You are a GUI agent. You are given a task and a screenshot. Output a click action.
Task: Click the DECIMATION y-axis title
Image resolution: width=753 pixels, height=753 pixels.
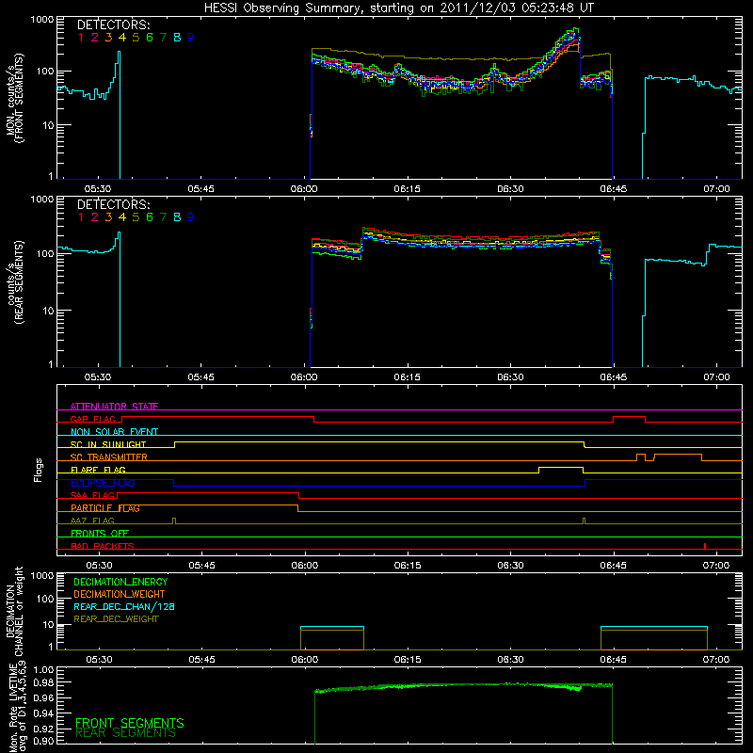tap(14, 611)
